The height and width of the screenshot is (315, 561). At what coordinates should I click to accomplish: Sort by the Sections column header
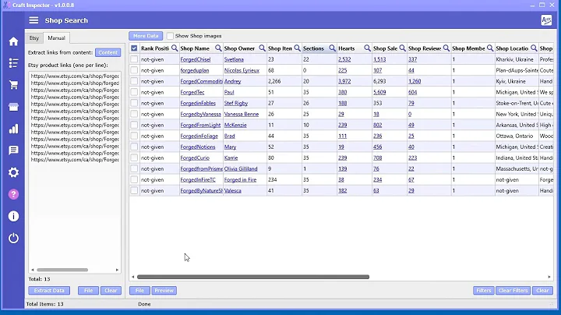[x=313, y=48]
